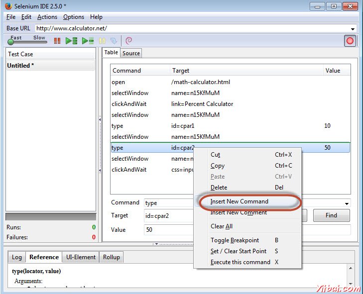The image size is (363, 294).
Task: Open the Help menu
Action: [x=96, y=17]
